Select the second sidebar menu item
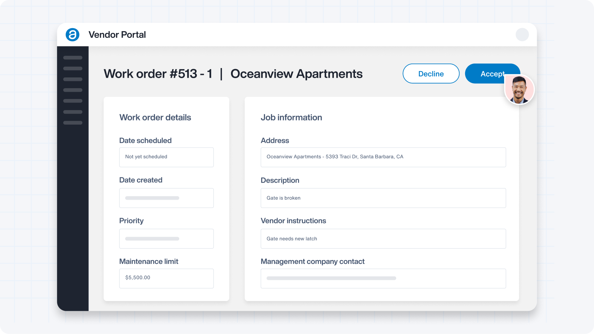The width and height of the screenshot is (594, 334). coord(73,68)
